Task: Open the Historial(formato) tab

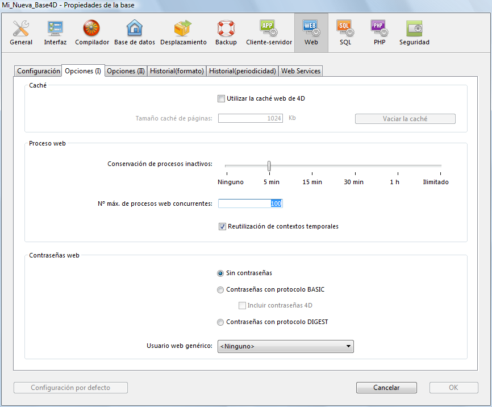Action: coord(177,71)
